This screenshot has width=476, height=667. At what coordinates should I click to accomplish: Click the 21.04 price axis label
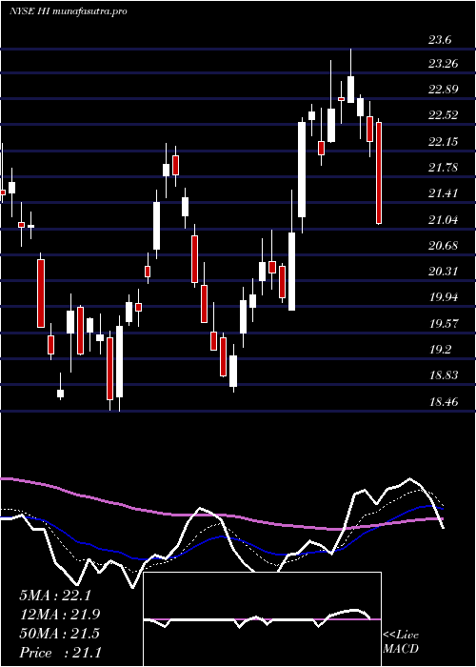tap(443, 220)
